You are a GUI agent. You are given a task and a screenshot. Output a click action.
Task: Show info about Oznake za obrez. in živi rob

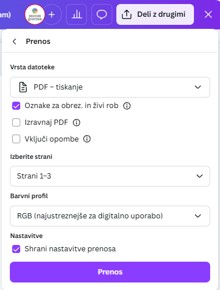coord(127,106)
